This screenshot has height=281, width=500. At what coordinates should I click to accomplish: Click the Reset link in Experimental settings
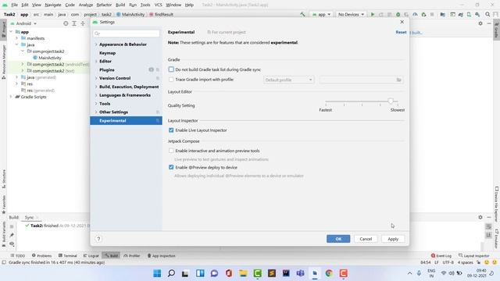401,32
